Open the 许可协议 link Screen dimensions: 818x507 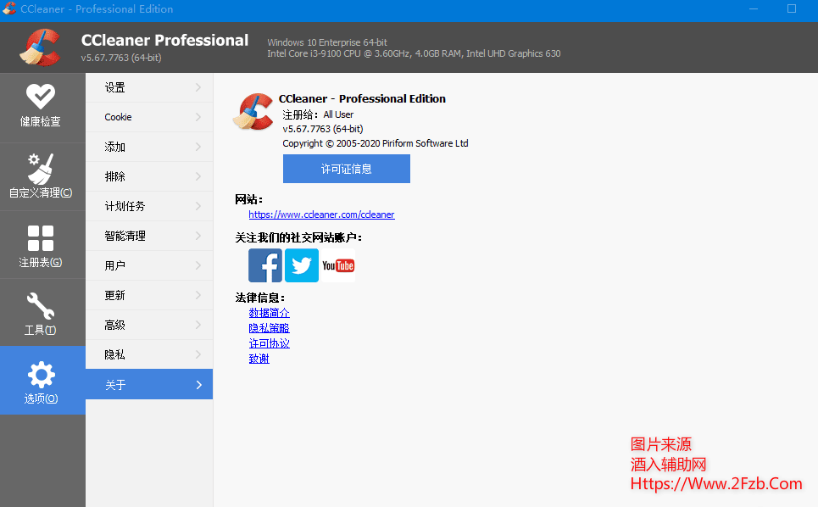(269, 343)
